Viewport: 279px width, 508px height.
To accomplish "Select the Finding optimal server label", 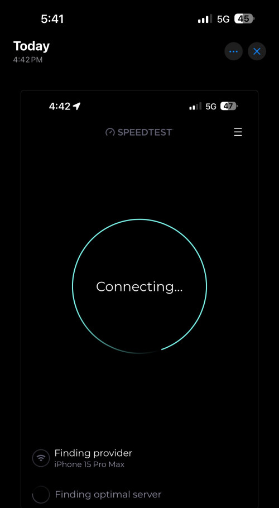I will (x=108, y=495).
